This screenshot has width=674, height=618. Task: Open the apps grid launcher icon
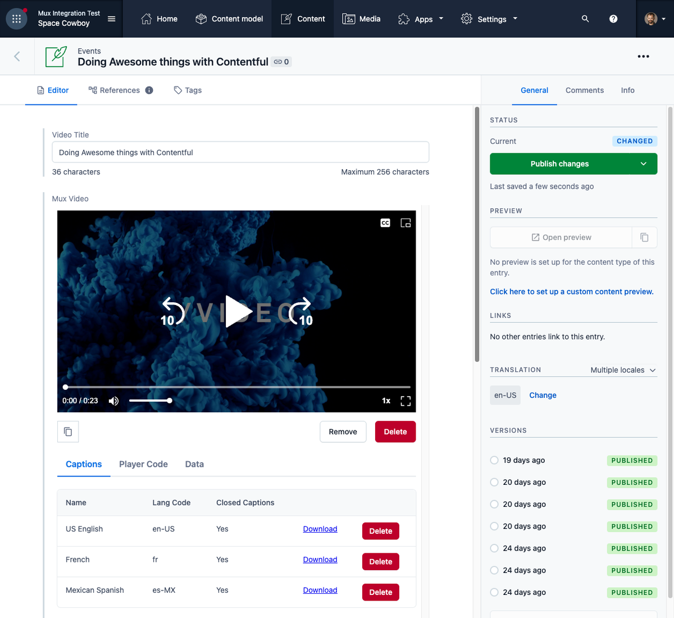(16, 19)
